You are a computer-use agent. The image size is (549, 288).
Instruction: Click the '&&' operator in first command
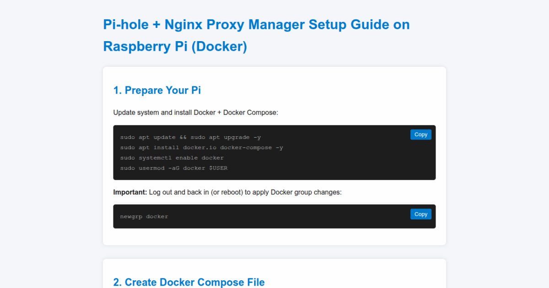tap(181, 137)
